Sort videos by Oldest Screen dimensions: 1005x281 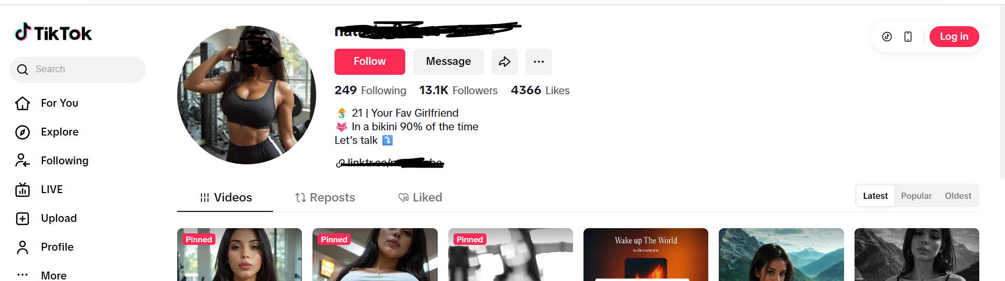[x=958, y=196]
